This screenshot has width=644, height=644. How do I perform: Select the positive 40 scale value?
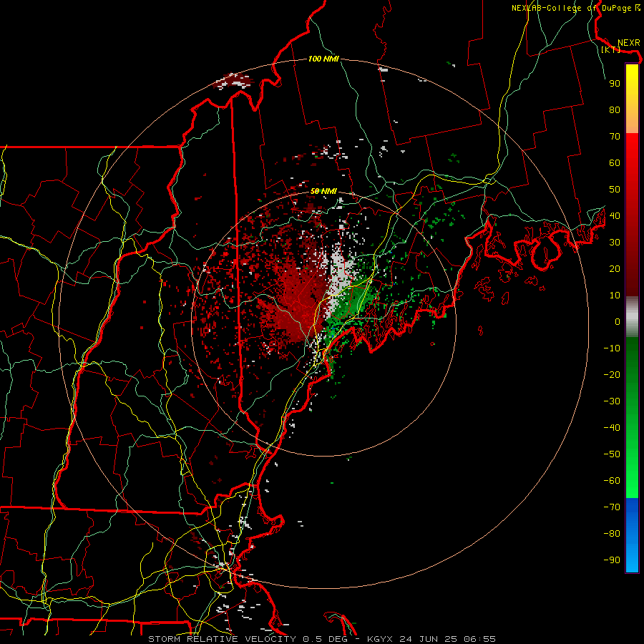[x=615, y=215]
